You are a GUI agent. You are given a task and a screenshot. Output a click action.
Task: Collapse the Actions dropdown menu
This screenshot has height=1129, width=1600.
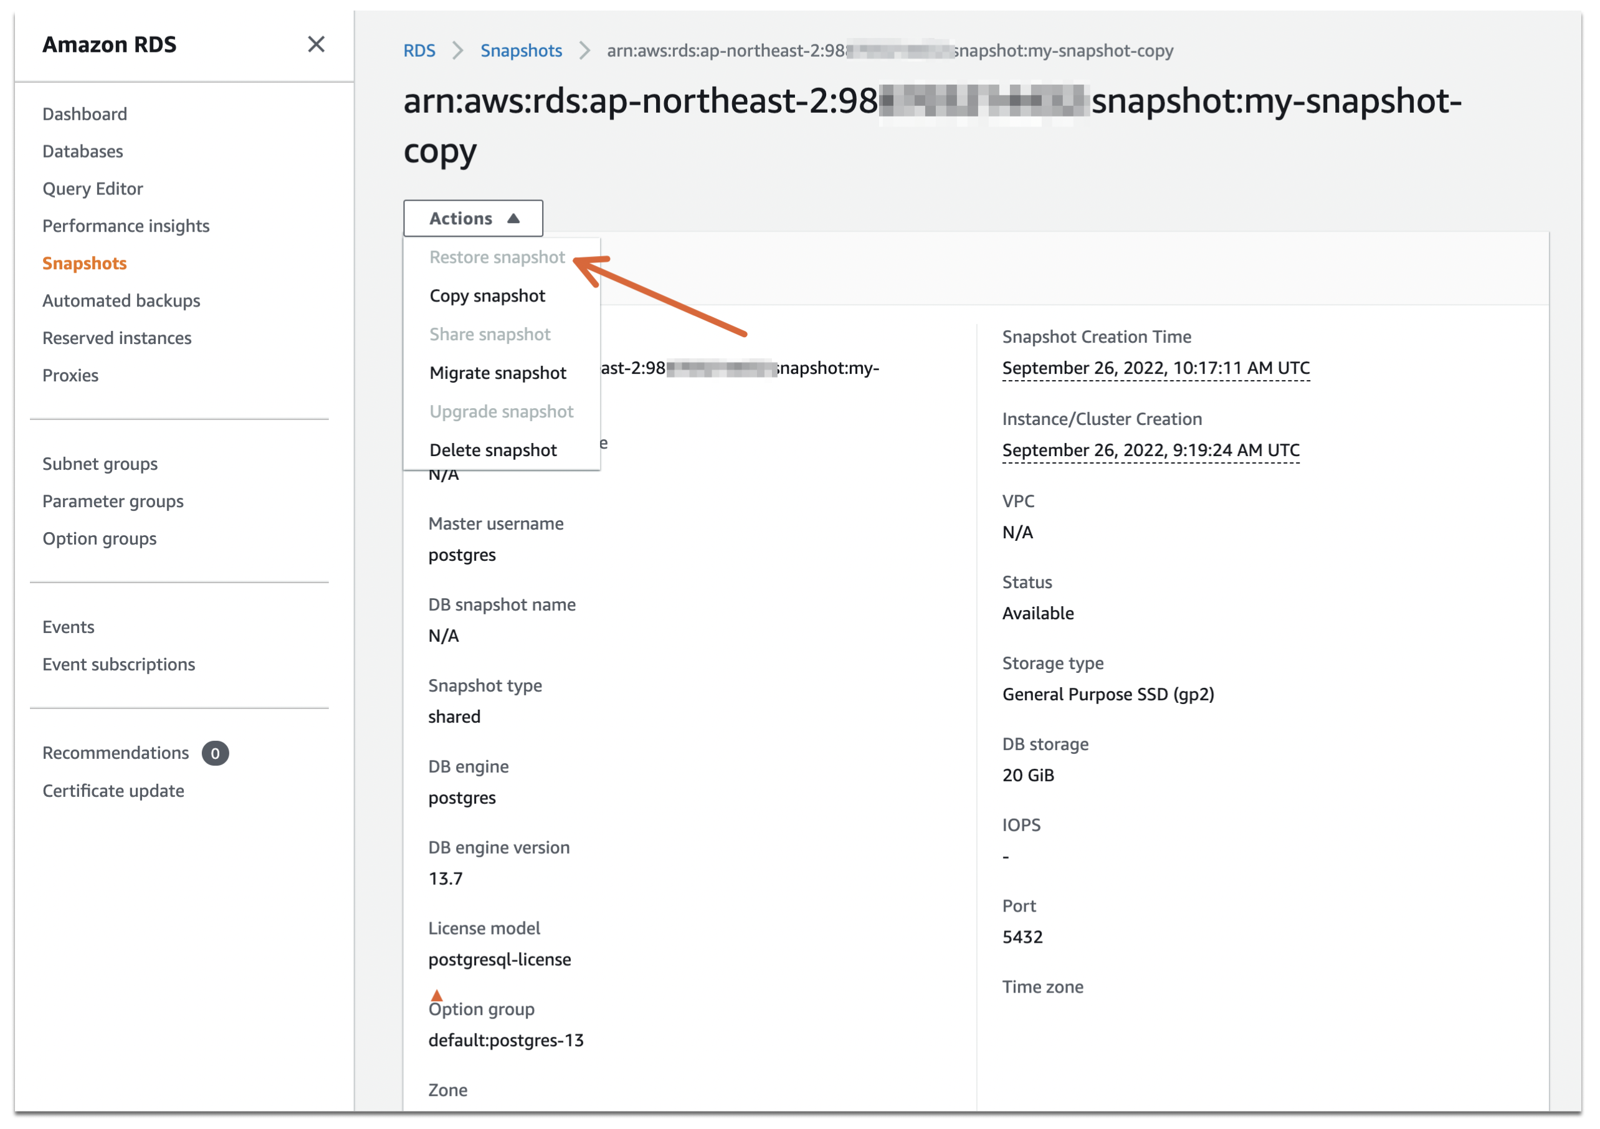pyautogui.click(x=473, y=219)
